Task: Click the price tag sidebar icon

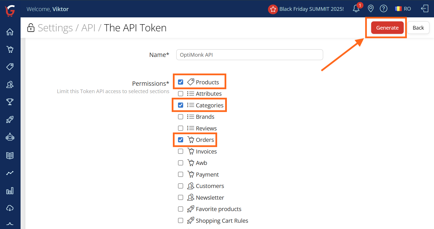Action: (10, 67)
